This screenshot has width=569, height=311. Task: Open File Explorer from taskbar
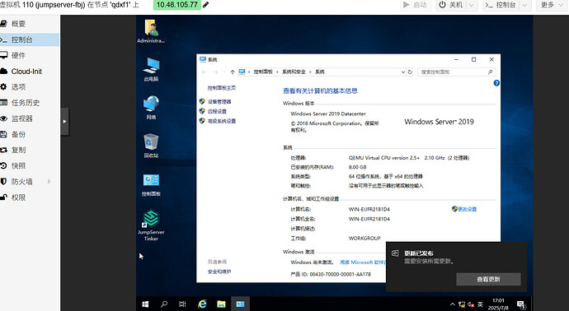[221, 304]
